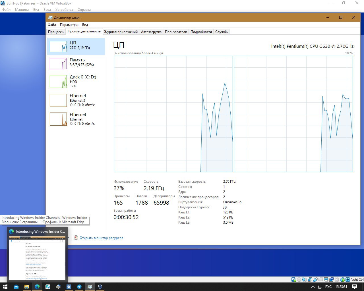Open VirtualBox Файл menu
364x291 pixels.
(6, 10)
